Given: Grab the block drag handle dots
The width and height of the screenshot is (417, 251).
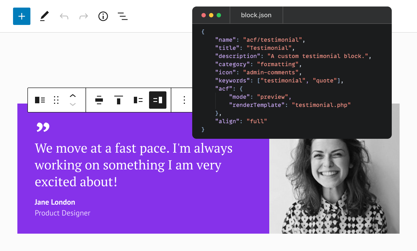Looking at the screenshot, I should click(56, 100).
